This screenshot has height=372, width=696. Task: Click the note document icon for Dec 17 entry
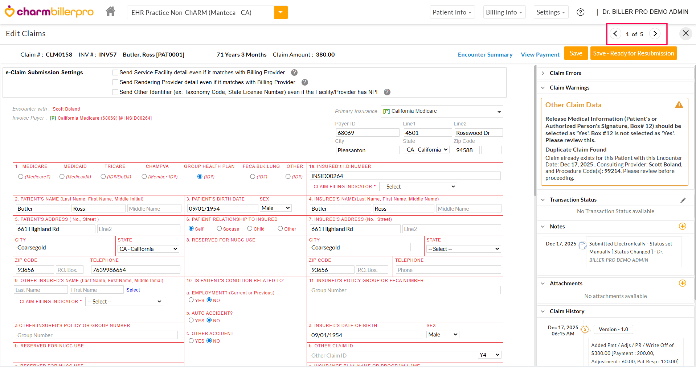coord(583,245)
